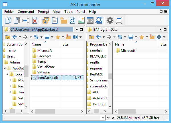Image resolution: width=171 pixels, height=123 pixels.
Task: Open the Tools menu
Action: (x=68, y=12)
